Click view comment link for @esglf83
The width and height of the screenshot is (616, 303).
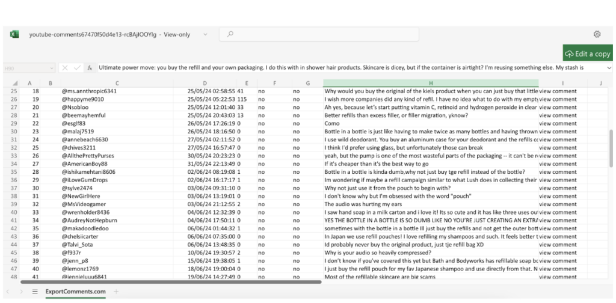558,123
